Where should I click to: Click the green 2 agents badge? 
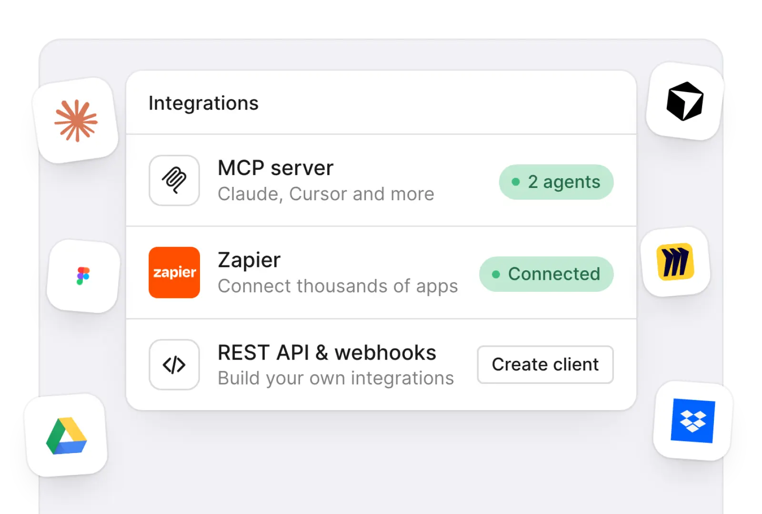tap(556, 182)
